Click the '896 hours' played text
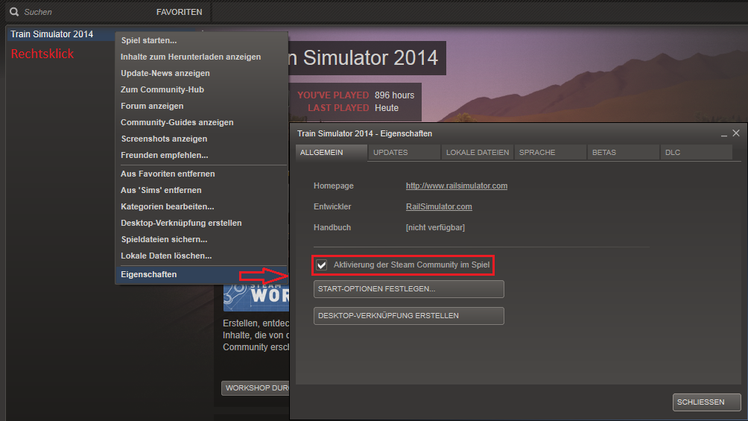The image size is (748, 421). [x=395, y=95]
